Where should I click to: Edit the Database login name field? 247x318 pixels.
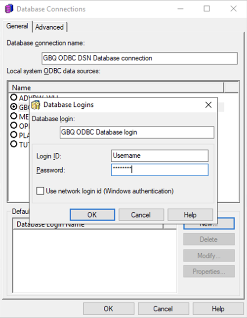pyautogui.click(x=137, y=133)
